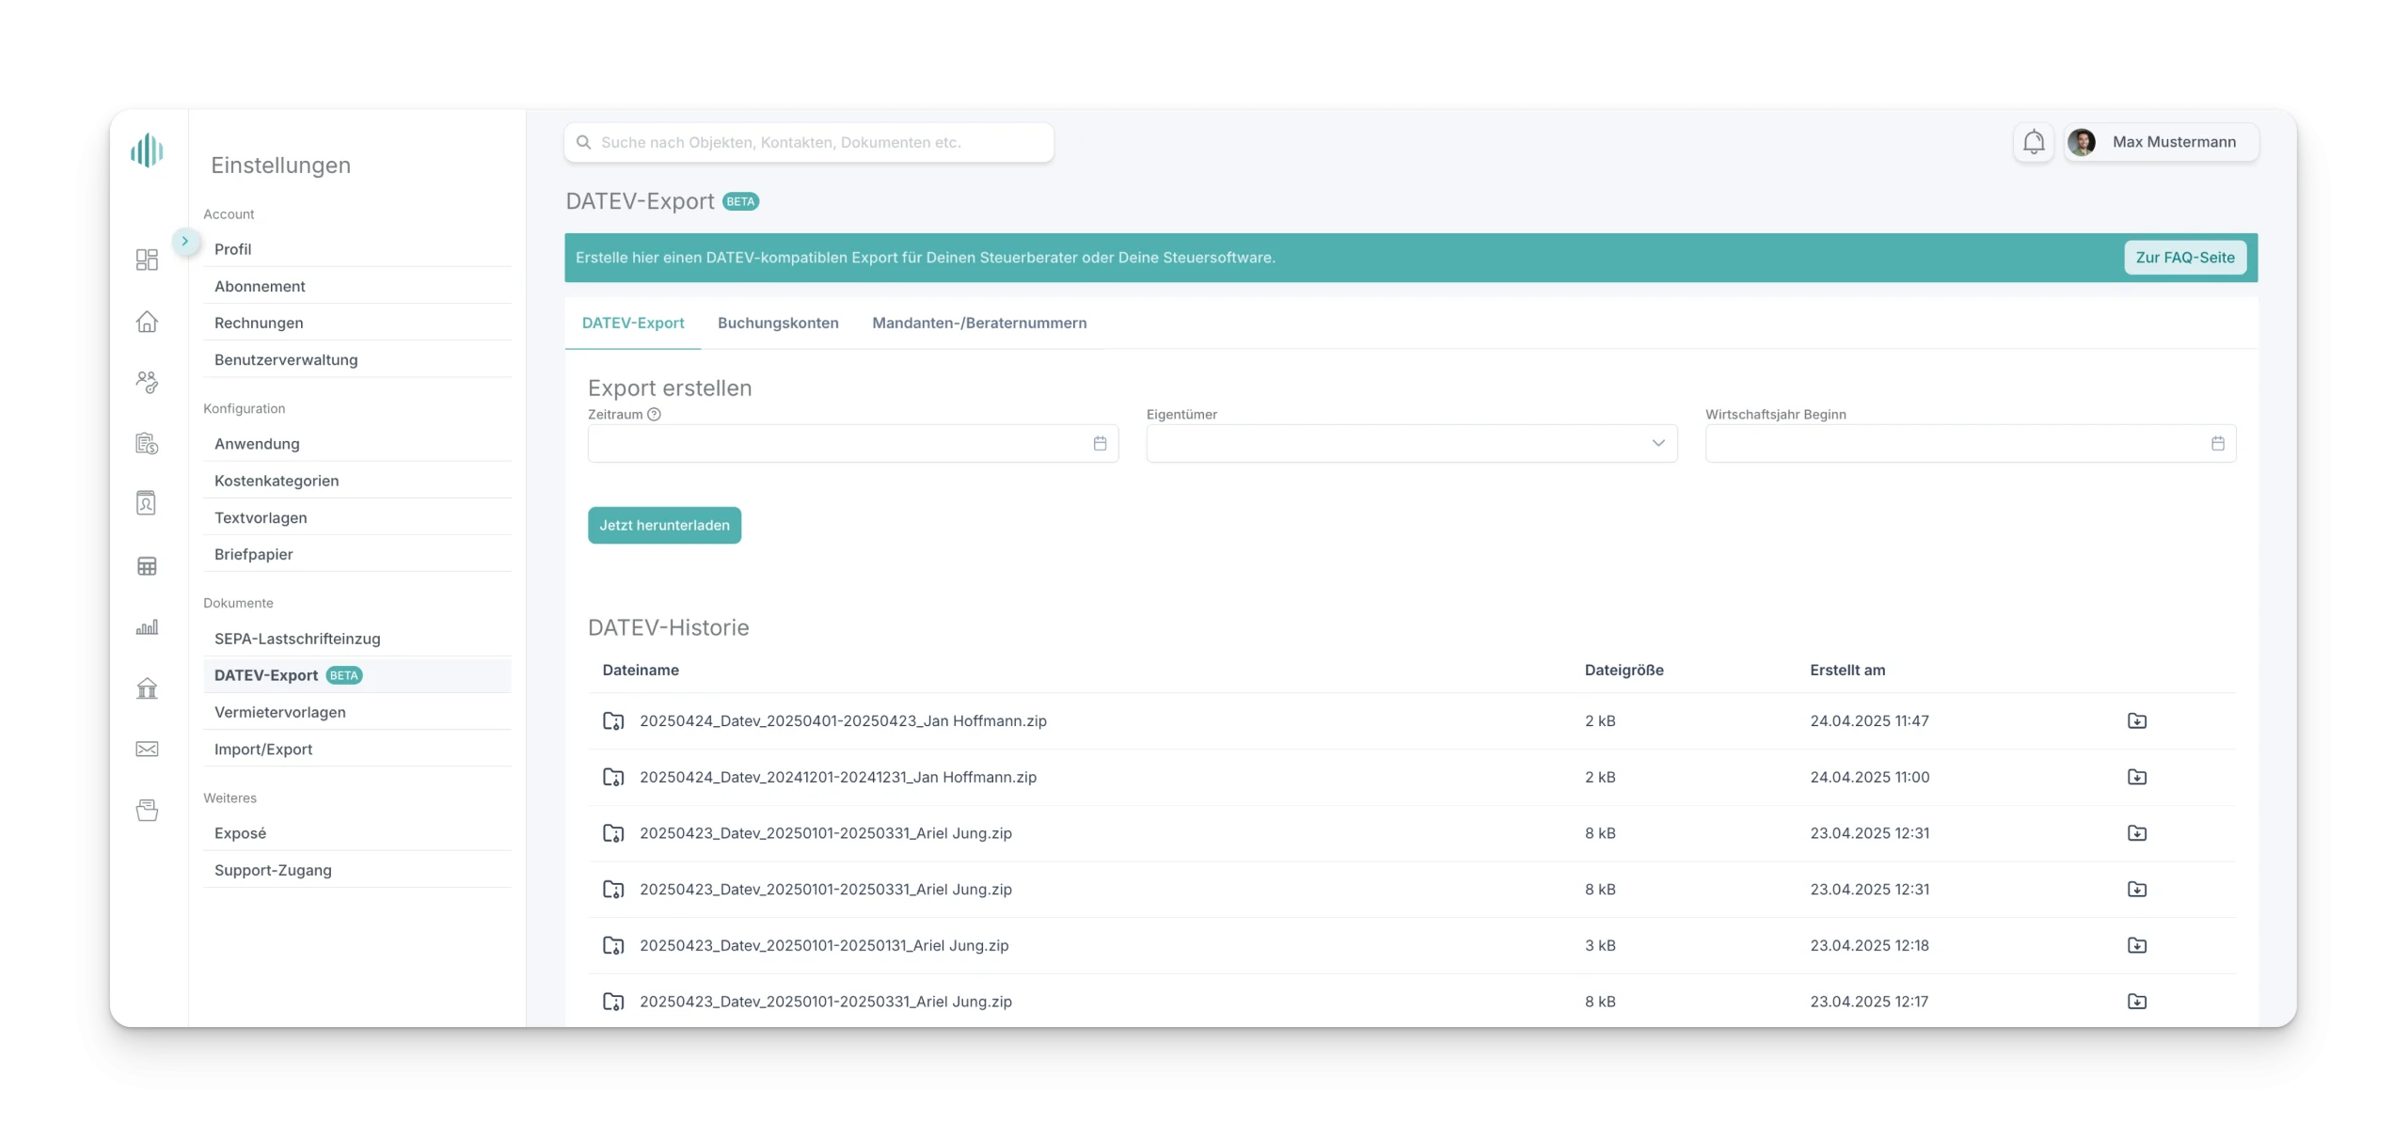Image resolution: width=2408 pixels, height=1137 pixels.
Task: Open Import/Export page
Action: [357, 749]
